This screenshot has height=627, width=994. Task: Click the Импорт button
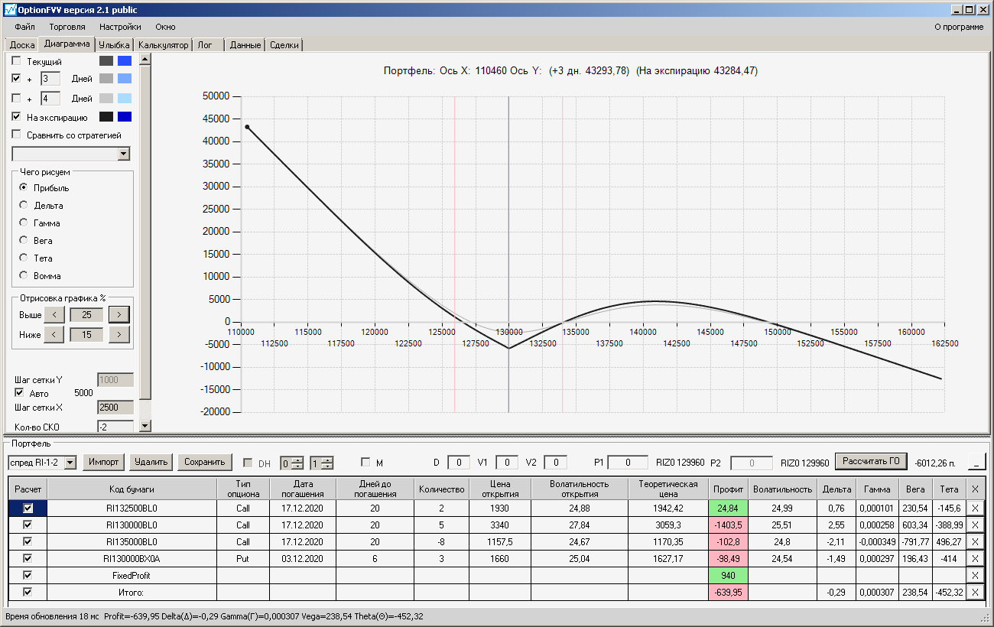coord(103,462)
